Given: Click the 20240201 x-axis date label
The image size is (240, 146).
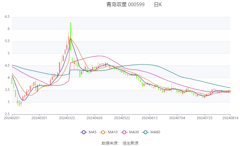Looking at the screenshot, I should pyautogui.click(x=12, y=118).
